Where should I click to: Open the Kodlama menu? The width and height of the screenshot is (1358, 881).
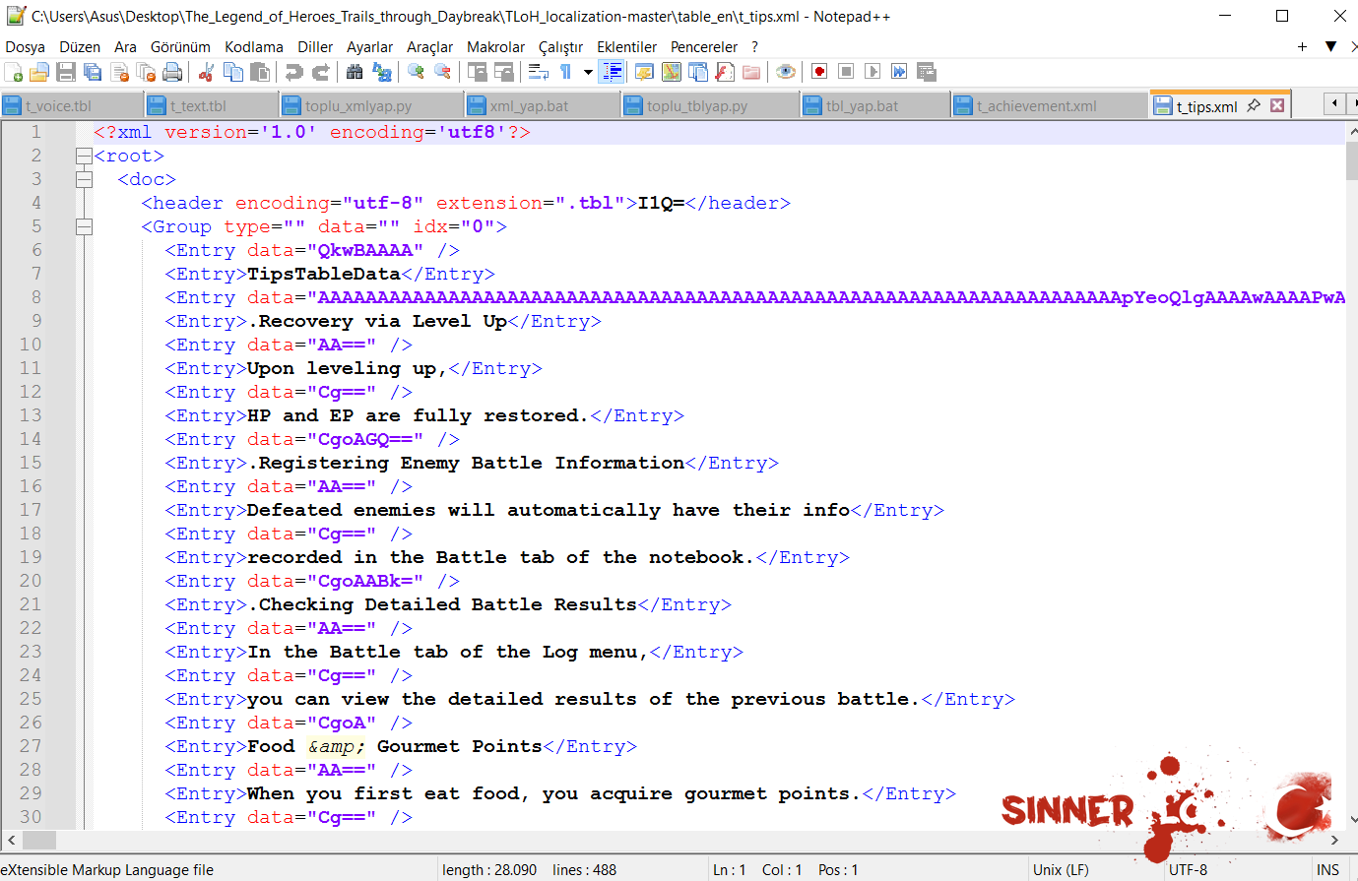[x=253, y=46]
